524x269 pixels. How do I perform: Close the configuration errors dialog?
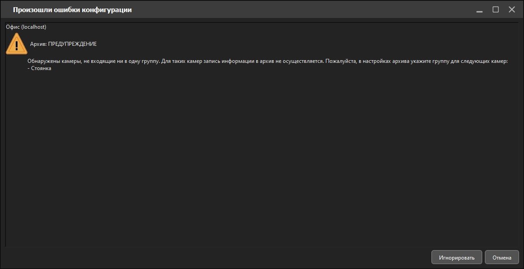click(511, 10)
